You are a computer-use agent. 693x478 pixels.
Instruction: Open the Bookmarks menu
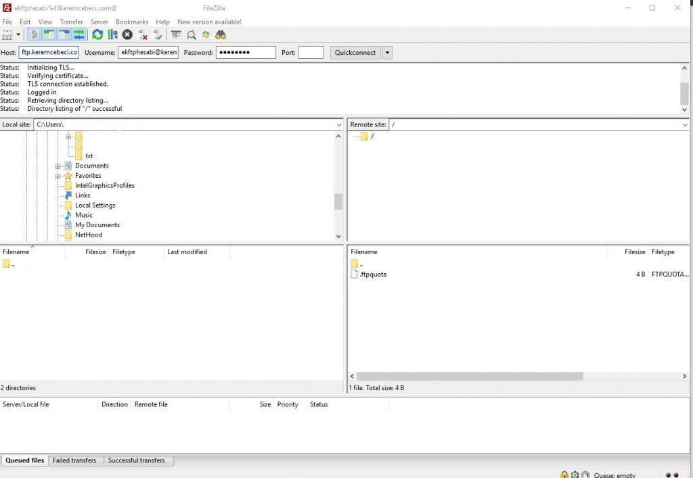132,22
